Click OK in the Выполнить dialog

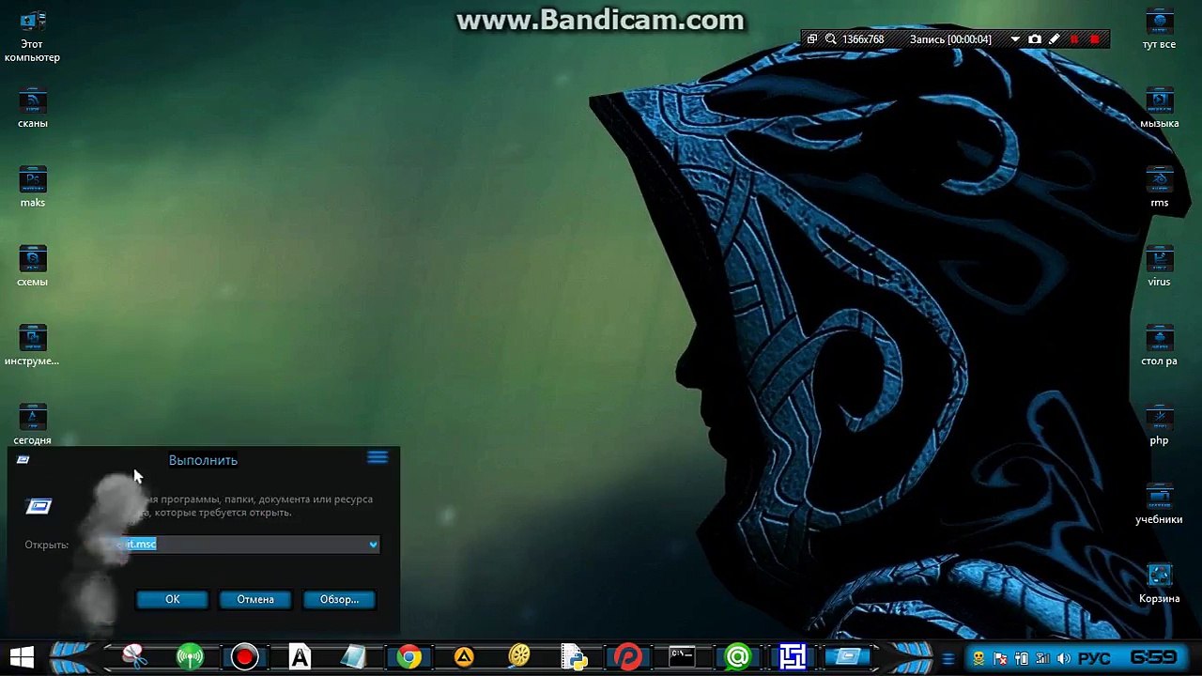[x=172, y=599]
